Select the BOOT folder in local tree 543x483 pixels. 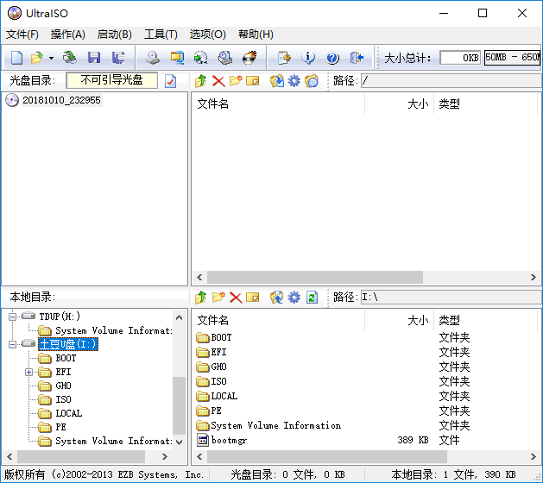(x=66, y=358)
